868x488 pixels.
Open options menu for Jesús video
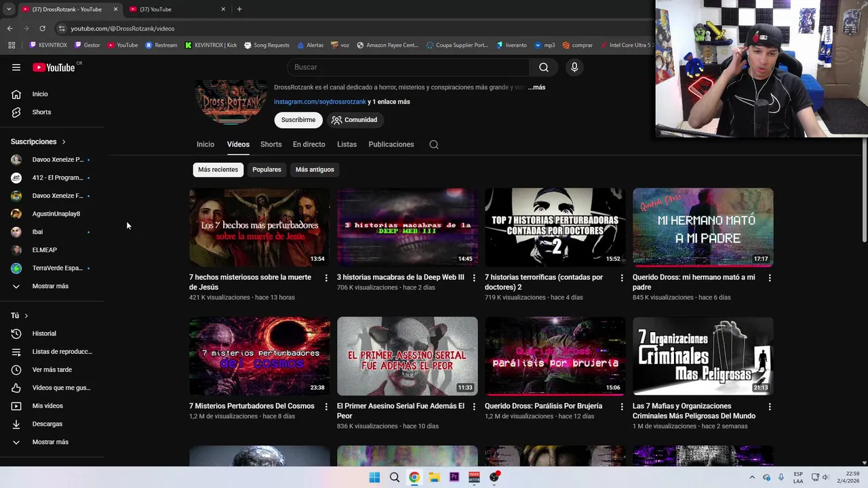pyautogui.click(x=326, y=278)
